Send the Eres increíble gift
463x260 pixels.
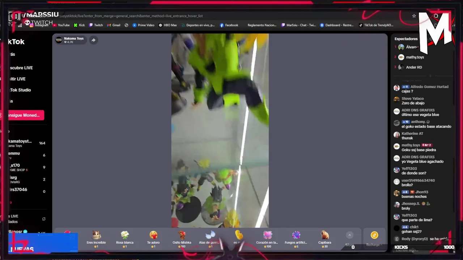click(96, 239)
